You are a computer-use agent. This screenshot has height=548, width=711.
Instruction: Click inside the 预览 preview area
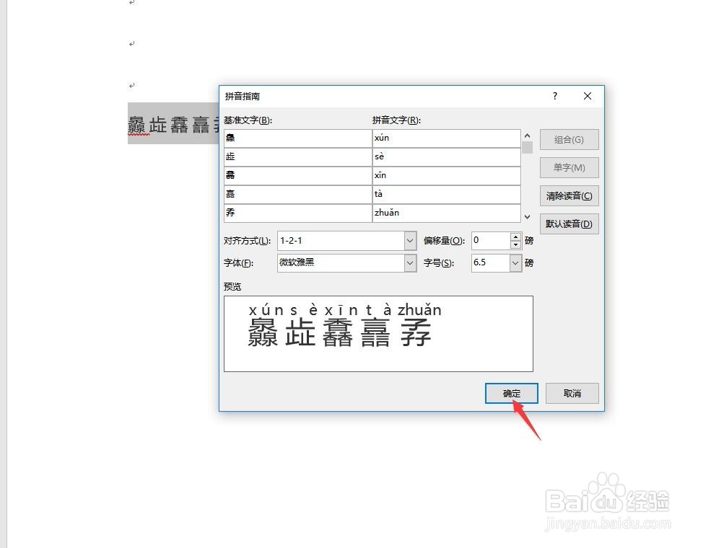378,333
